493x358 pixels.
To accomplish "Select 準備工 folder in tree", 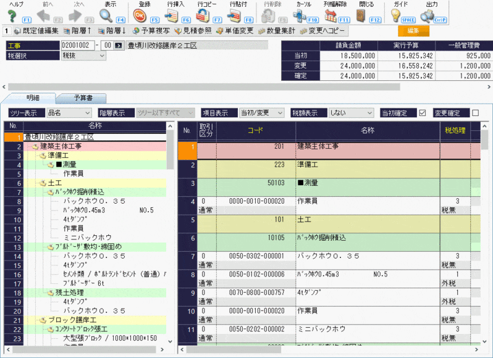I will (x=58, y=156).
